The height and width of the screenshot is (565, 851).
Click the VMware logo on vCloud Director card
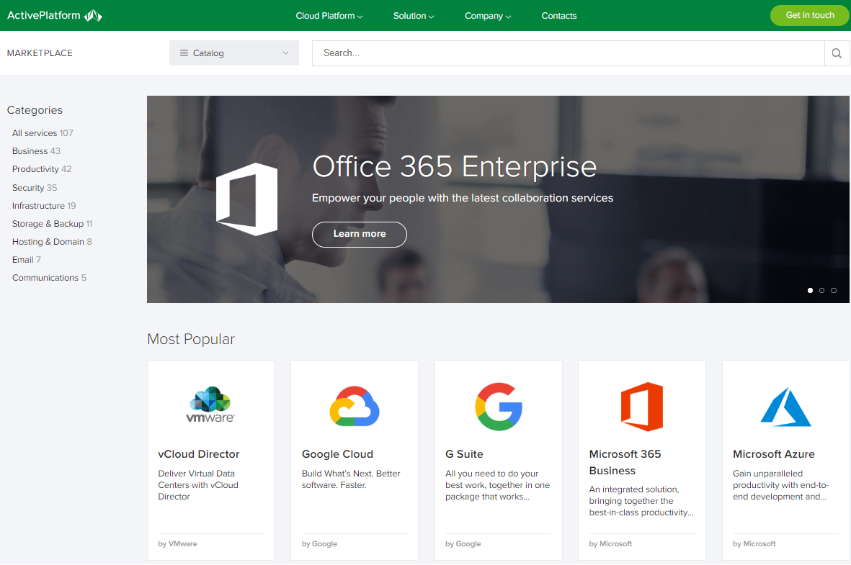pyautogui.click(x=210, y=405)
